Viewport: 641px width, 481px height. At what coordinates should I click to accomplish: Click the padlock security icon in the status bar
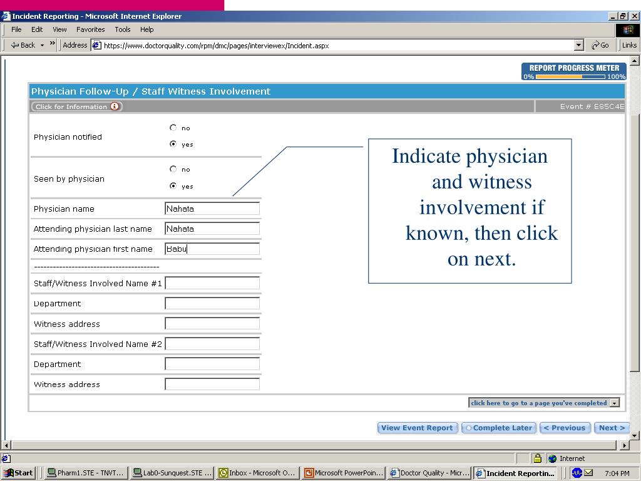tap(538, 458)
